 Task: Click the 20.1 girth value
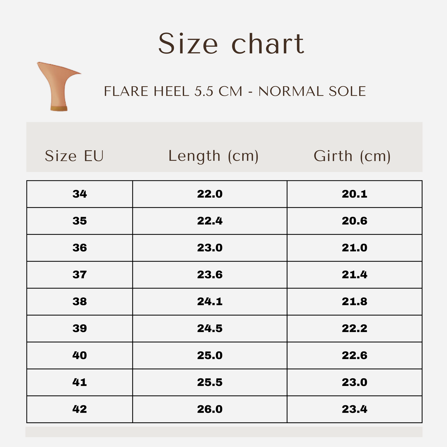[x=354, y=194]
